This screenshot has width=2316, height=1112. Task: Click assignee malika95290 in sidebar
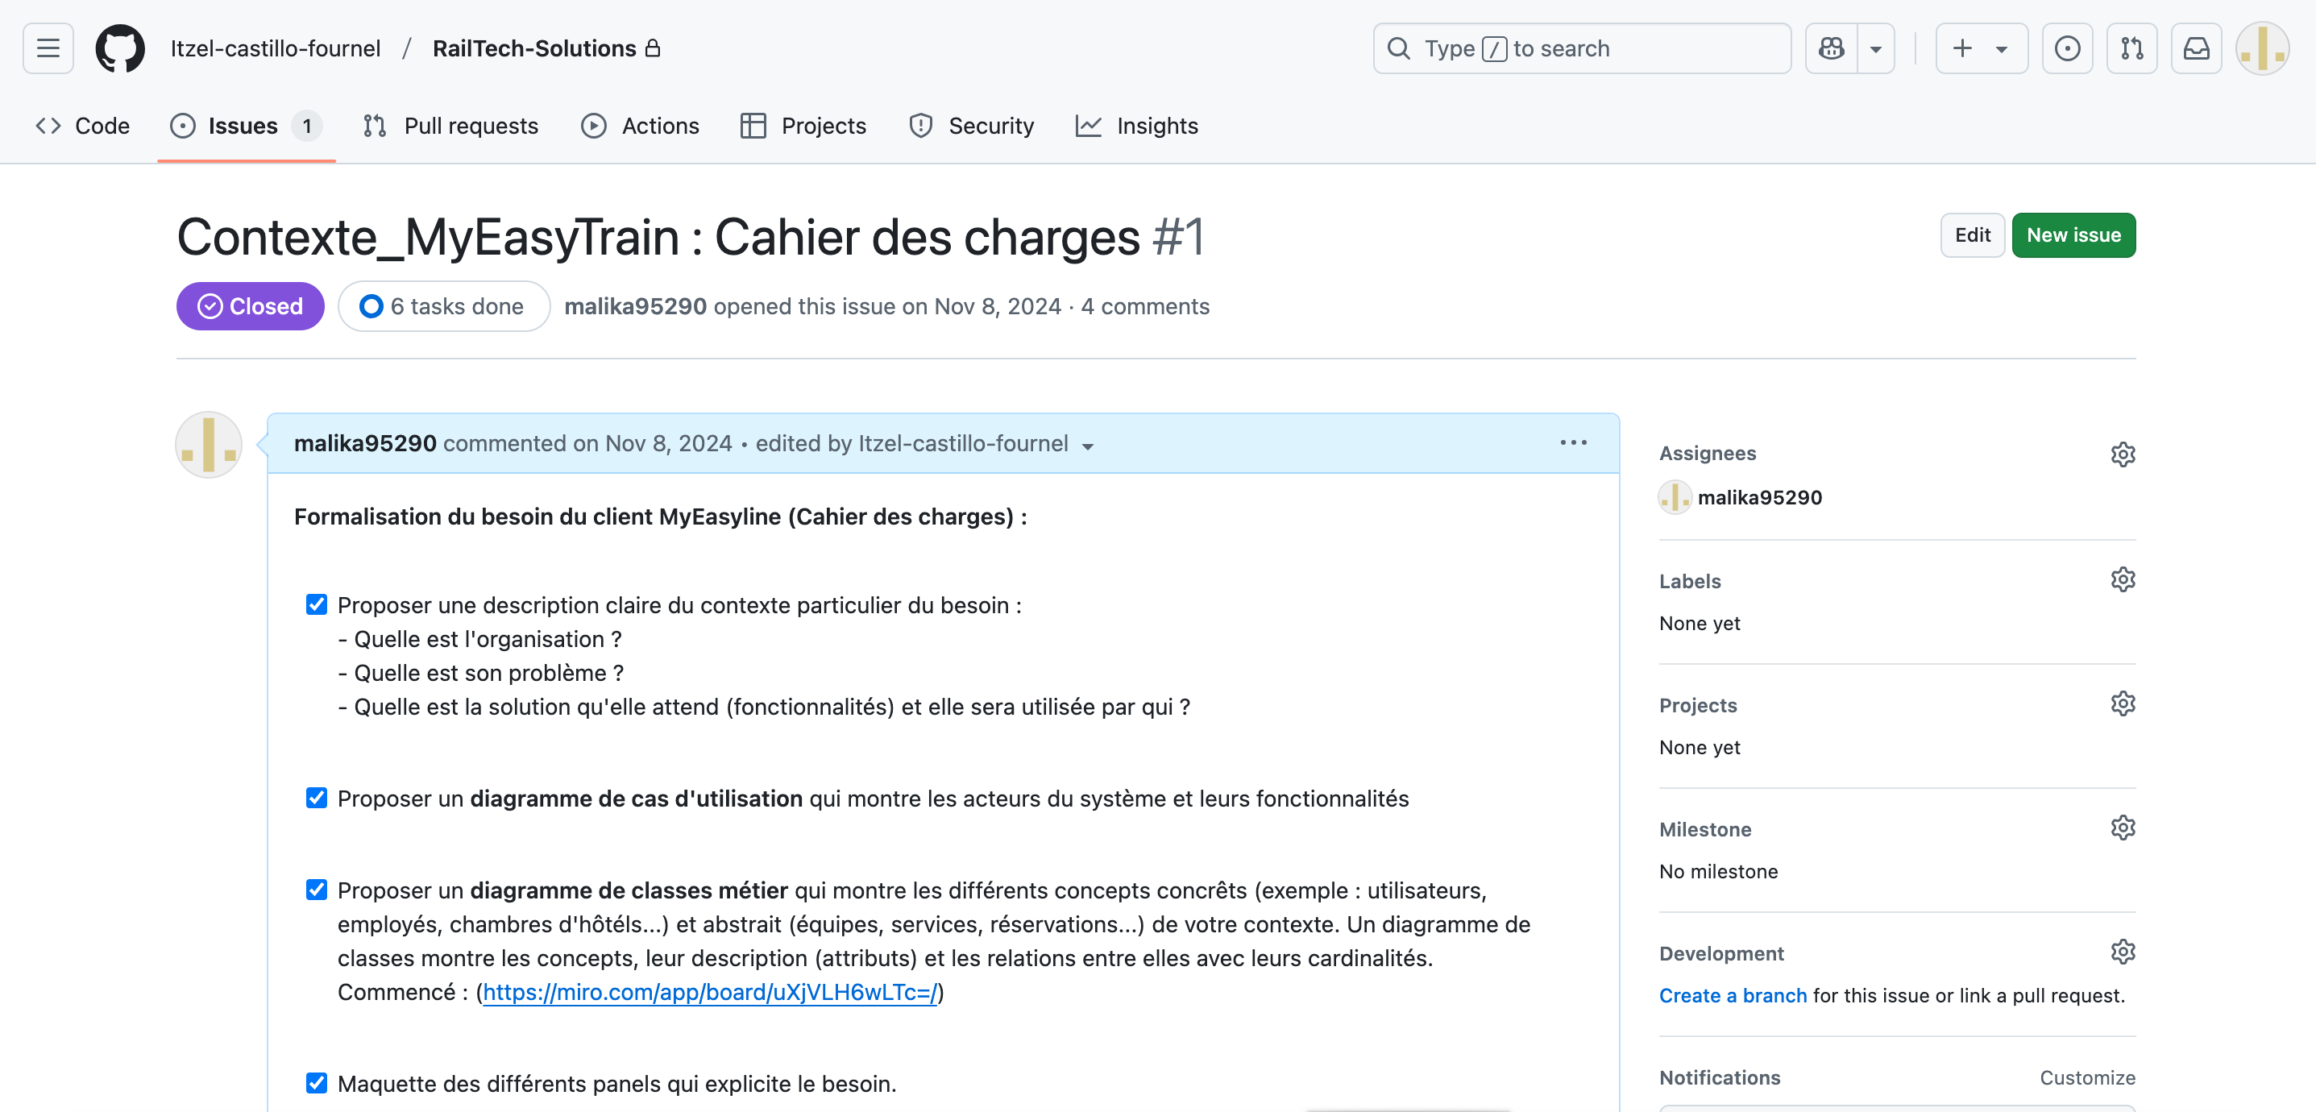click(x=1759, y=497)
